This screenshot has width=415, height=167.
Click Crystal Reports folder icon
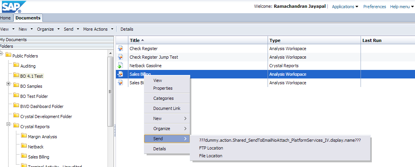pos(16,126)
